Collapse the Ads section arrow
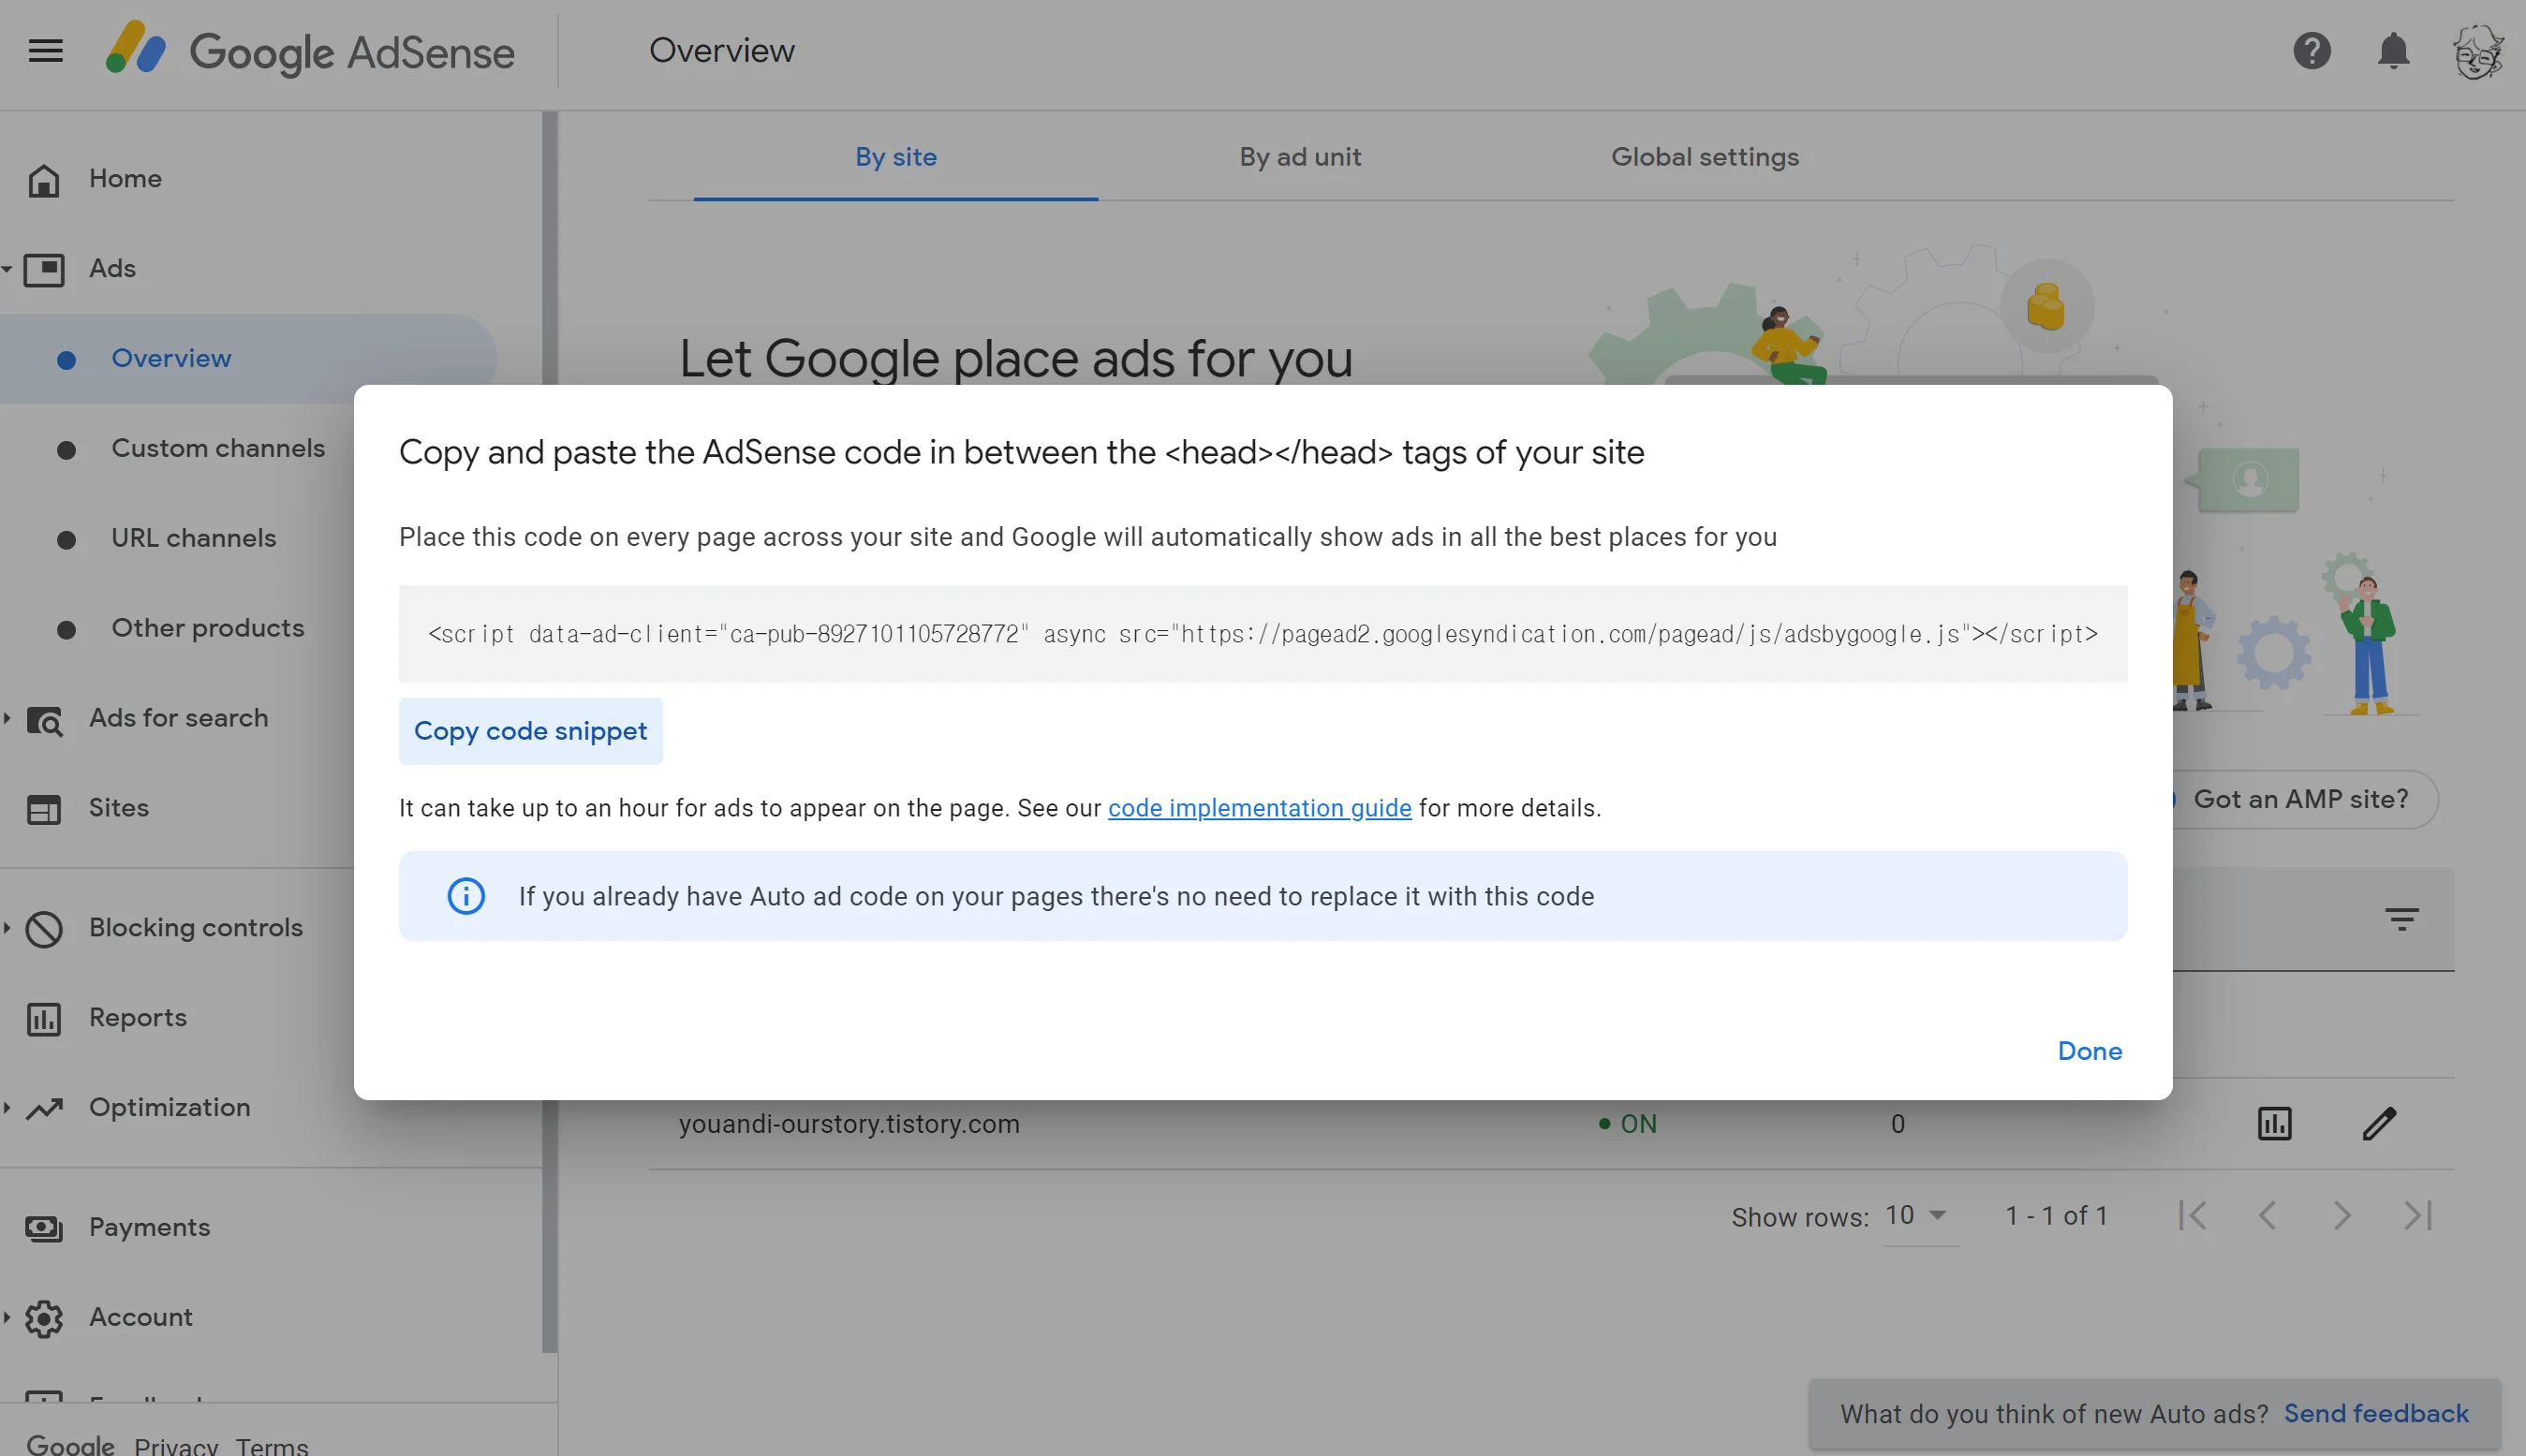This screenshot has height=1456, width=2526. [7, 268]
